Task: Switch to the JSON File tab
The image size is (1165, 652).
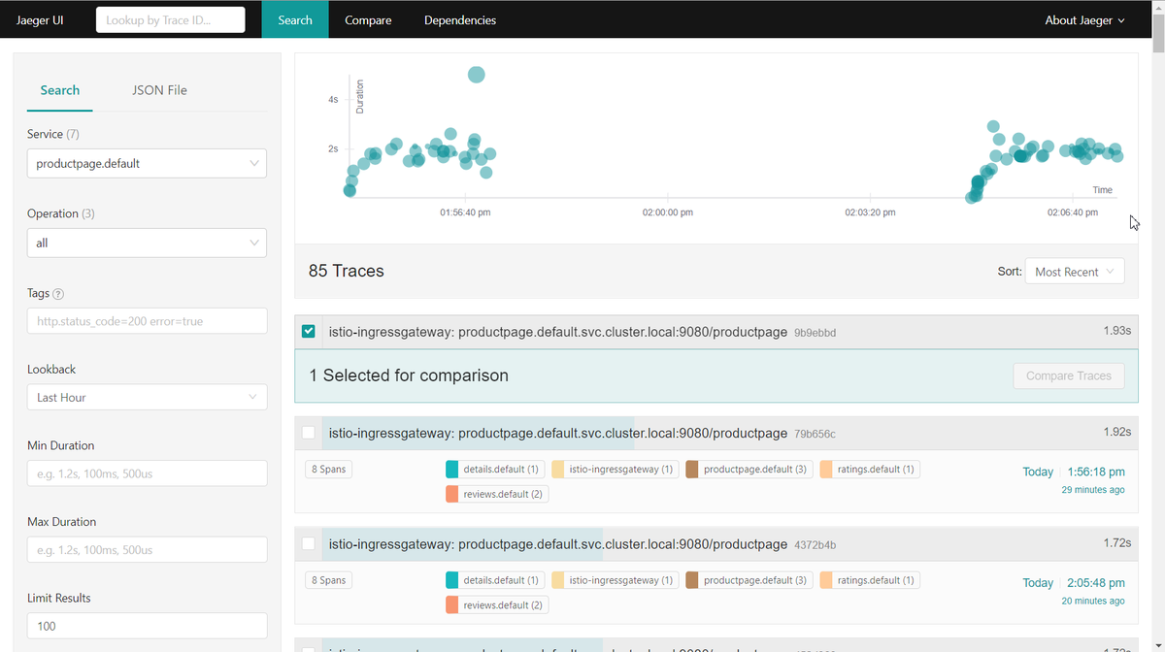Action: tap(159, 90)
